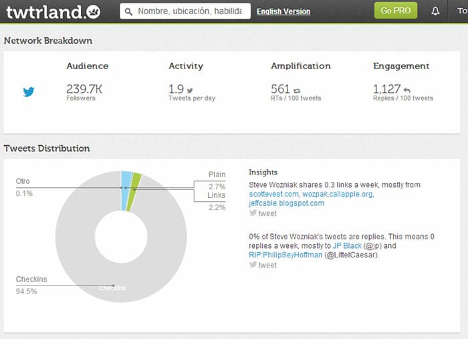
Task: Select the Tweets per day label
Action: [192, 98]
